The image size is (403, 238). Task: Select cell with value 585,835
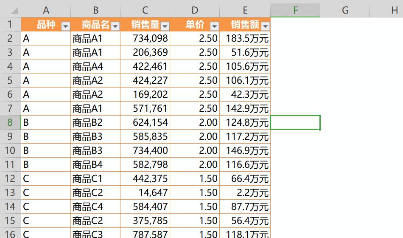[x=145, y=136]
